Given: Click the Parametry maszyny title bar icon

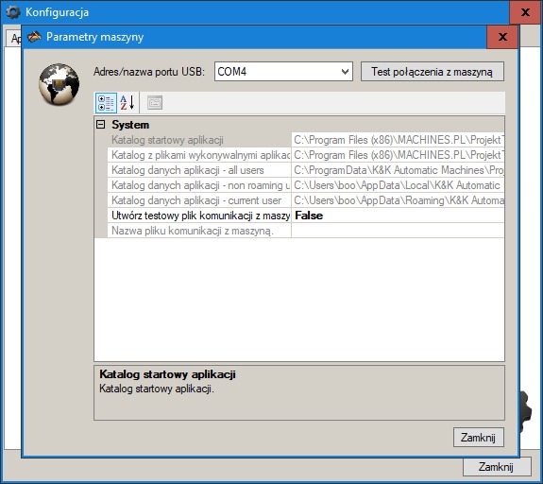Looking at the screenshot, I should 34,37.
